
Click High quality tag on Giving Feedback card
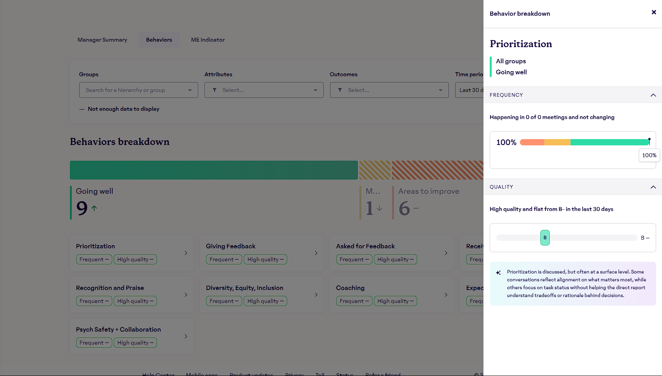pos(265,259)
